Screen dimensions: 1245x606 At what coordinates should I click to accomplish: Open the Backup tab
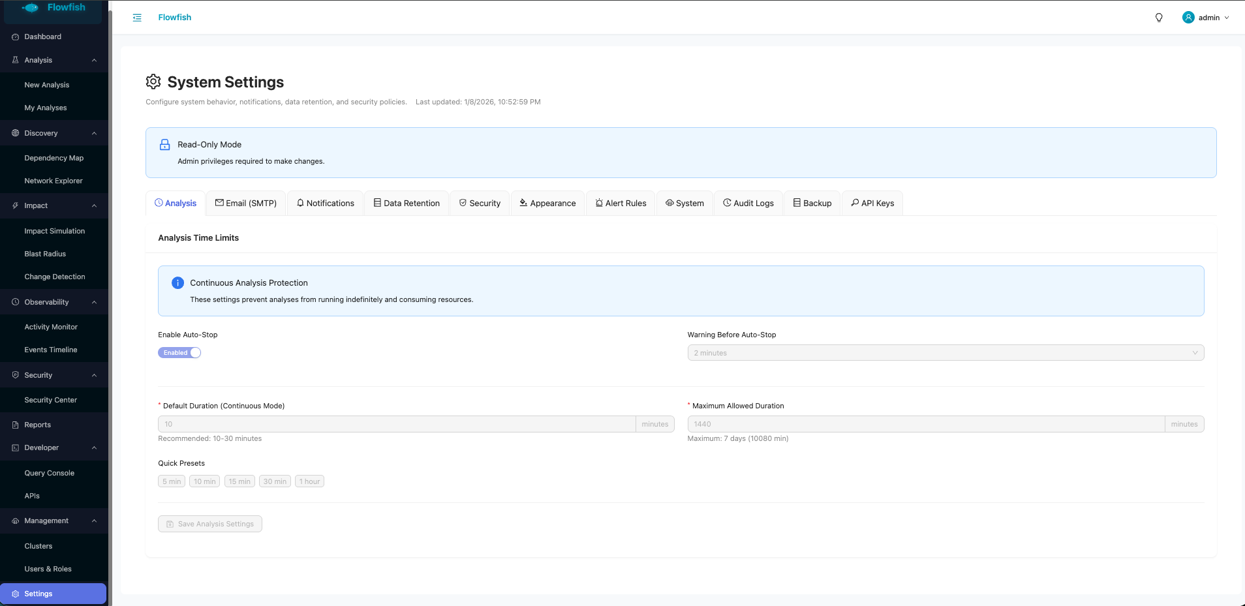coord(812,203)
